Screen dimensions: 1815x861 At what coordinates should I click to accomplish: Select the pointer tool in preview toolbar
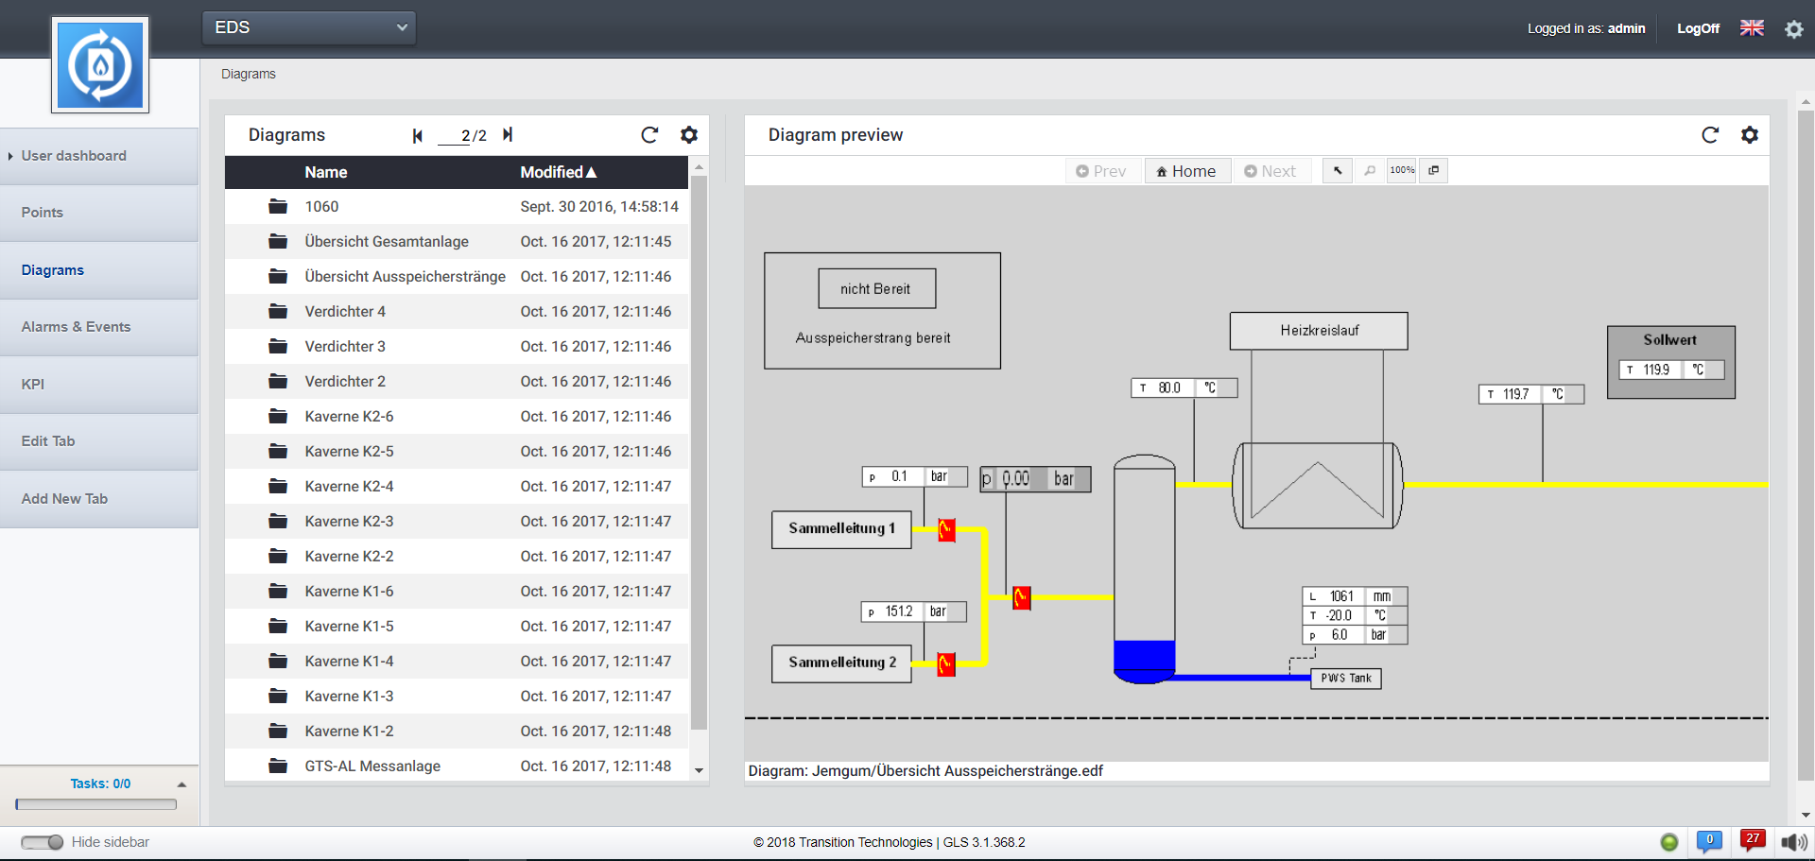(x=1338, y=171)
